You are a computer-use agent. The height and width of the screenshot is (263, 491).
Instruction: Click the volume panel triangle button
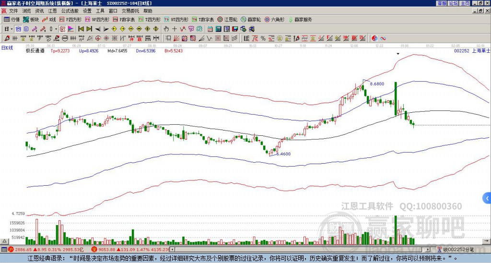[x=4, y=241]
